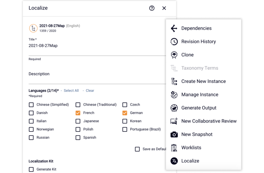Uncheck the German language checkbox
The width and height of the screenshot is (264, 173).
coord(125,113)
